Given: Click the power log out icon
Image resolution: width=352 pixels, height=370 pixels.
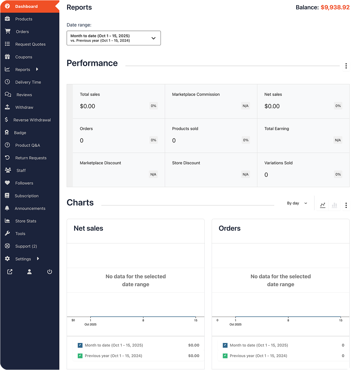Looking at the screenshot, I should (50, 272).
